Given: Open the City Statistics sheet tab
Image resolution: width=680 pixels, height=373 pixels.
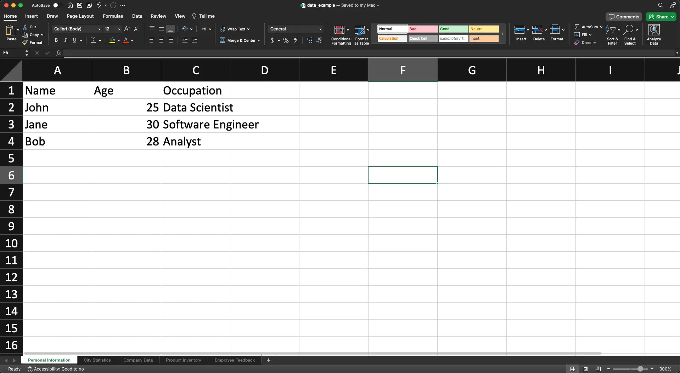Looking at the screenshot, I should pyautogui.click(x=97, y=360).
